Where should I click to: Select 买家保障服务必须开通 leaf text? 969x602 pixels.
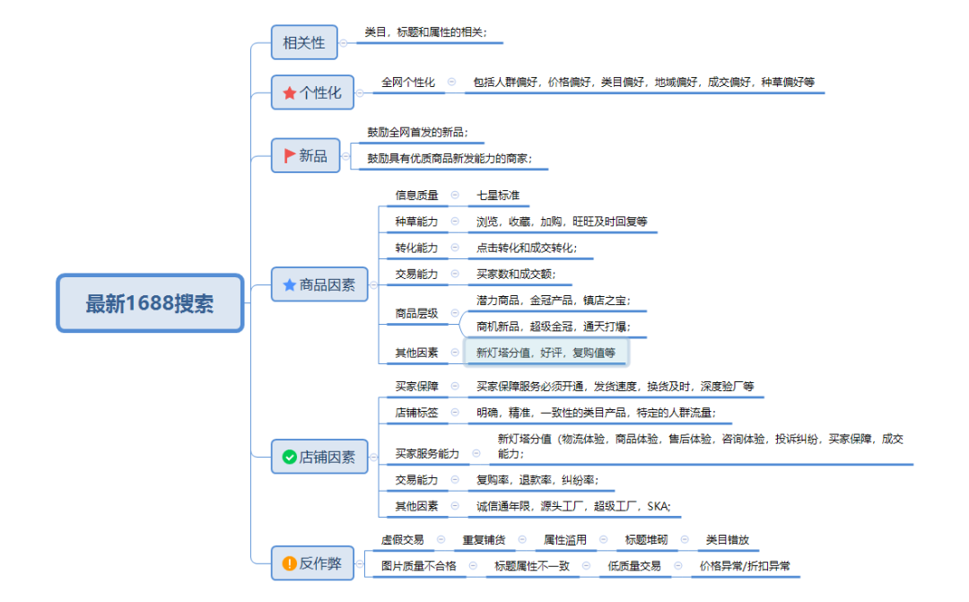click(615, 387)
